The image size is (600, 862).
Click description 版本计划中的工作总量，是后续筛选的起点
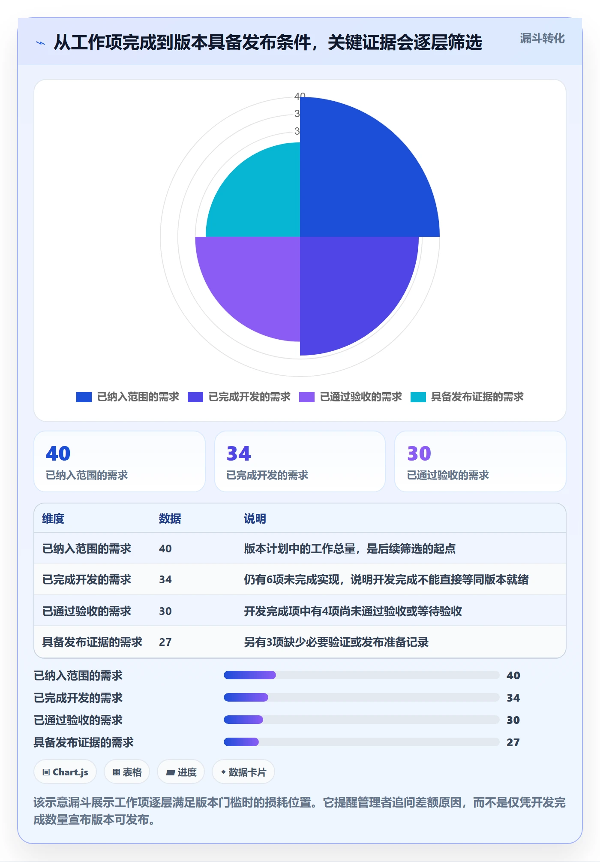[350, 549]
